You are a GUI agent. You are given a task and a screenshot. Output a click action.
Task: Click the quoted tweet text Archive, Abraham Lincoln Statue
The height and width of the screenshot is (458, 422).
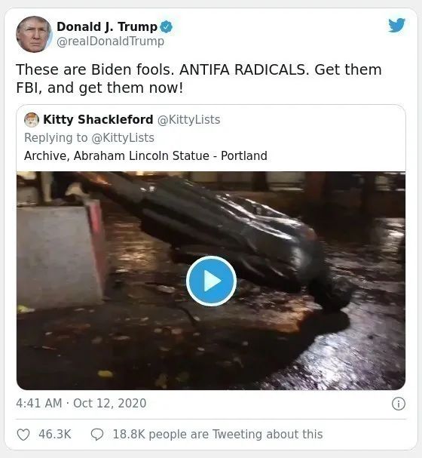click(145, 155)
